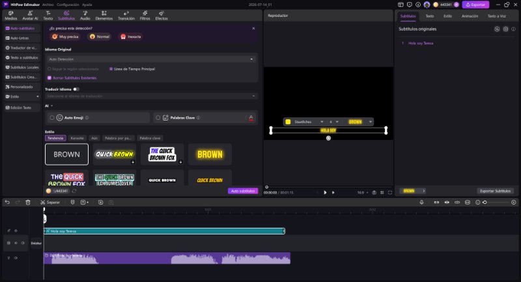Click the coin credits icon in title bar
This screenshot has width=521, height=282.
click(x=436, y=5)
